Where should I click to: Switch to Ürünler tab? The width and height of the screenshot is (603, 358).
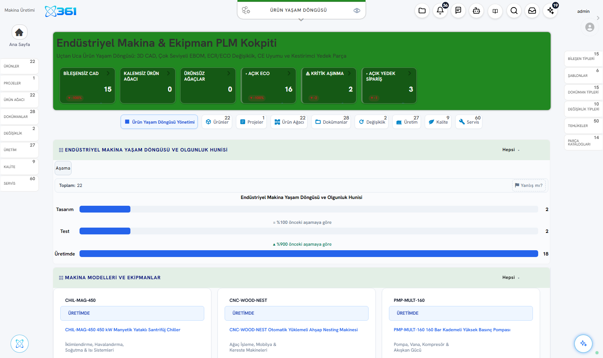coord(217,122)
